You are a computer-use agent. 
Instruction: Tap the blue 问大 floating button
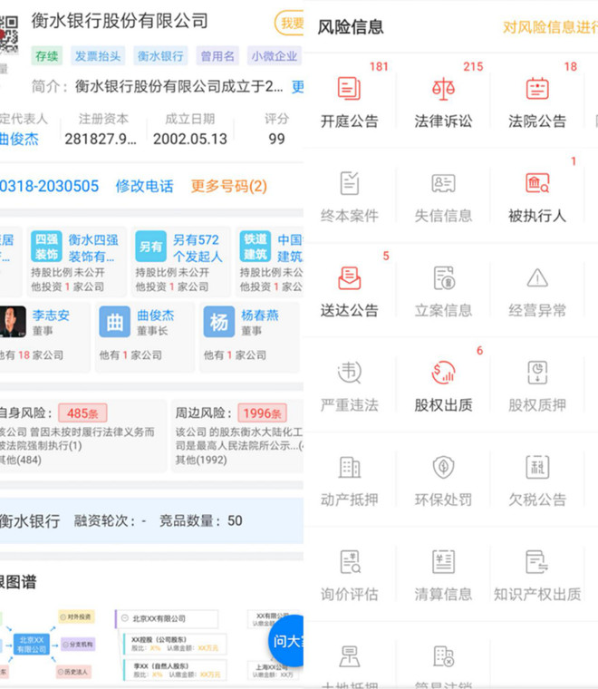[285, 642]
